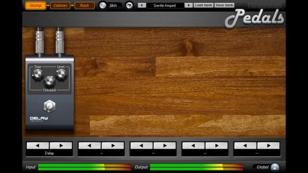
Task: Go to previous preset arrow
Action: coord(142,5)
